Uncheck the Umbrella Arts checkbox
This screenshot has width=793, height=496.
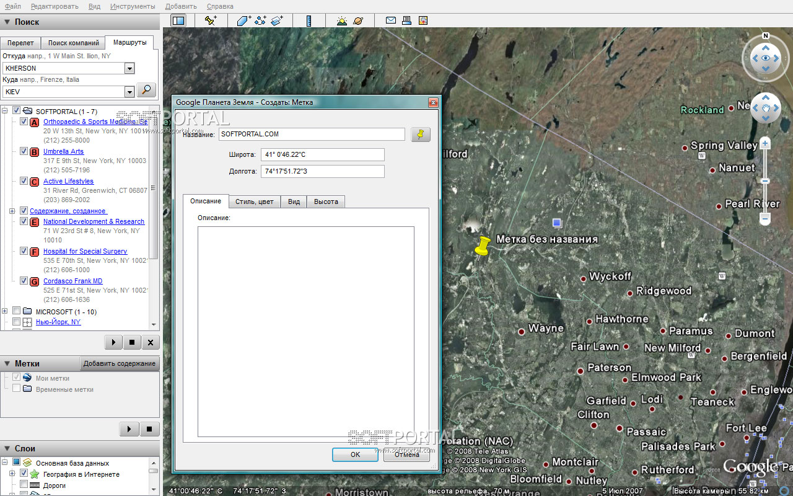pyautogui.click(x=24, y=151)
